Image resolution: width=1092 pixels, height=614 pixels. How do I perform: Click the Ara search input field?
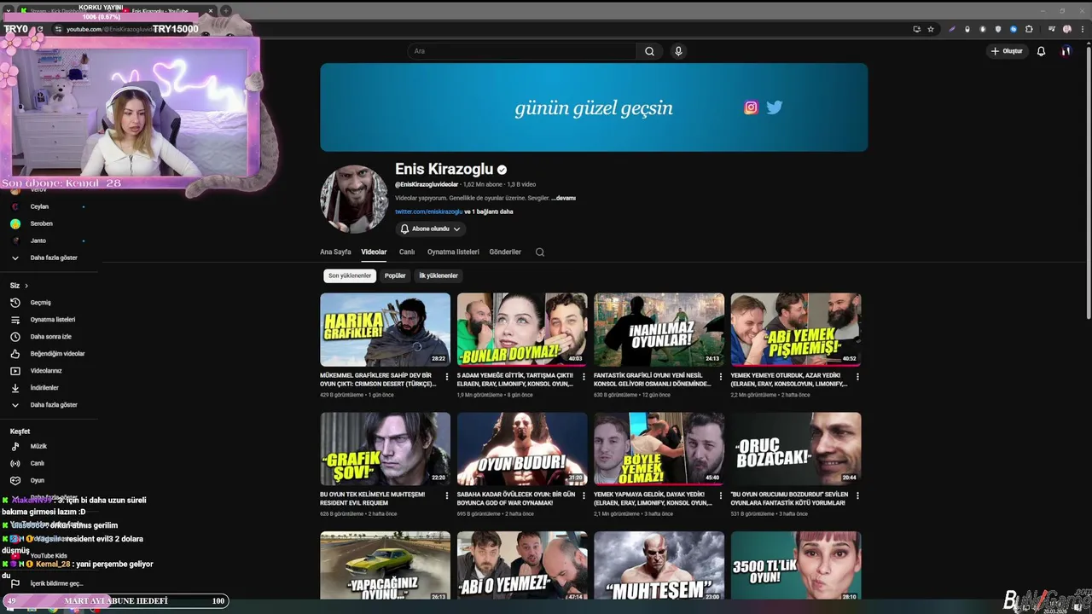tap(521, 51)
